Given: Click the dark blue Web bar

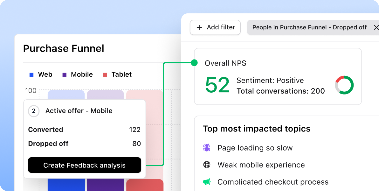Looking at the screenshot, I should [x=66, y=185].
